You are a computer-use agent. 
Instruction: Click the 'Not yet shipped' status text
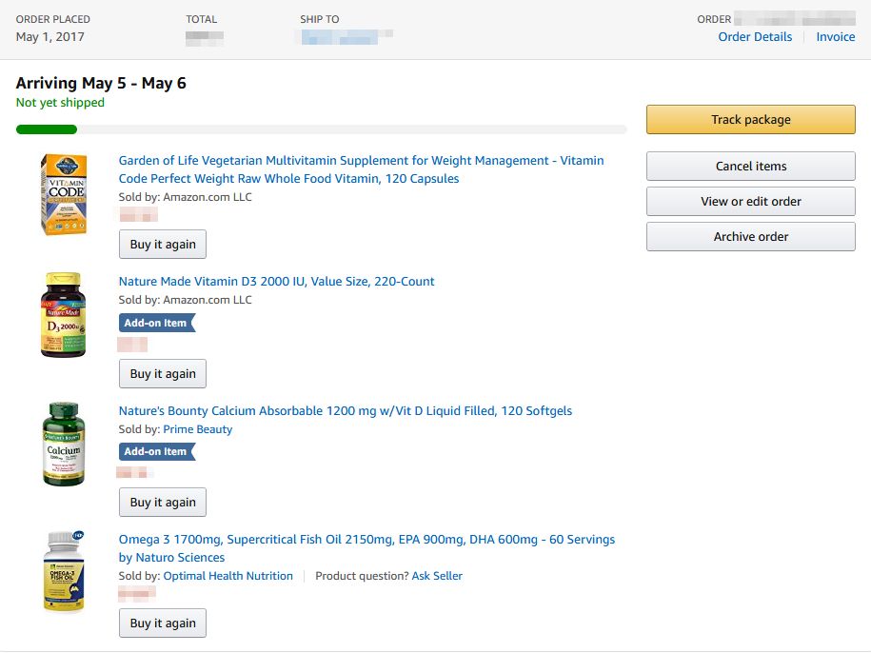(60, 102)
